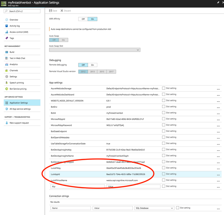Screen dimensions: 224x215
Task: Select Visual Studio version 2013
Action: (92, 72)
